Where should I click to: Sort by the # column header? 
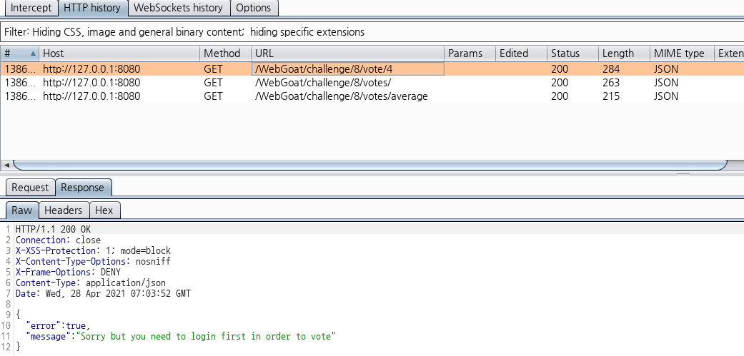click(x=19, y=54)
